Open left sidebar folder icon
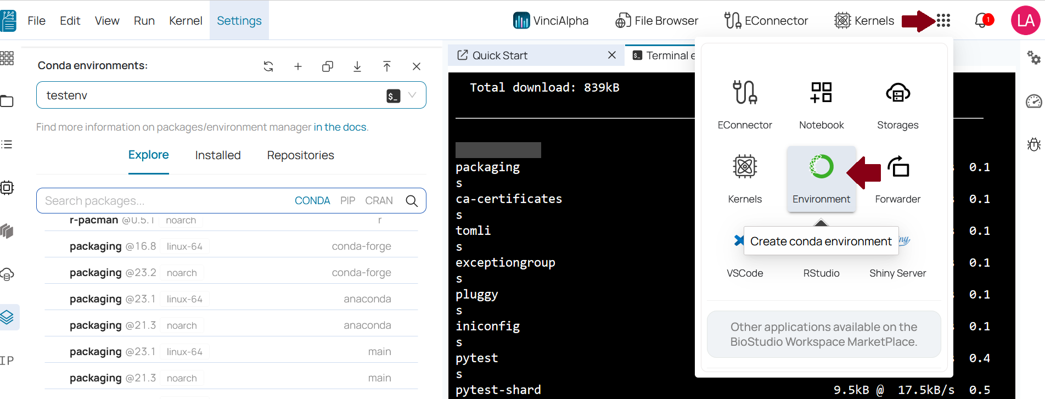The width and height of the screenshot is (1045, 399). (x=7, y=101)
